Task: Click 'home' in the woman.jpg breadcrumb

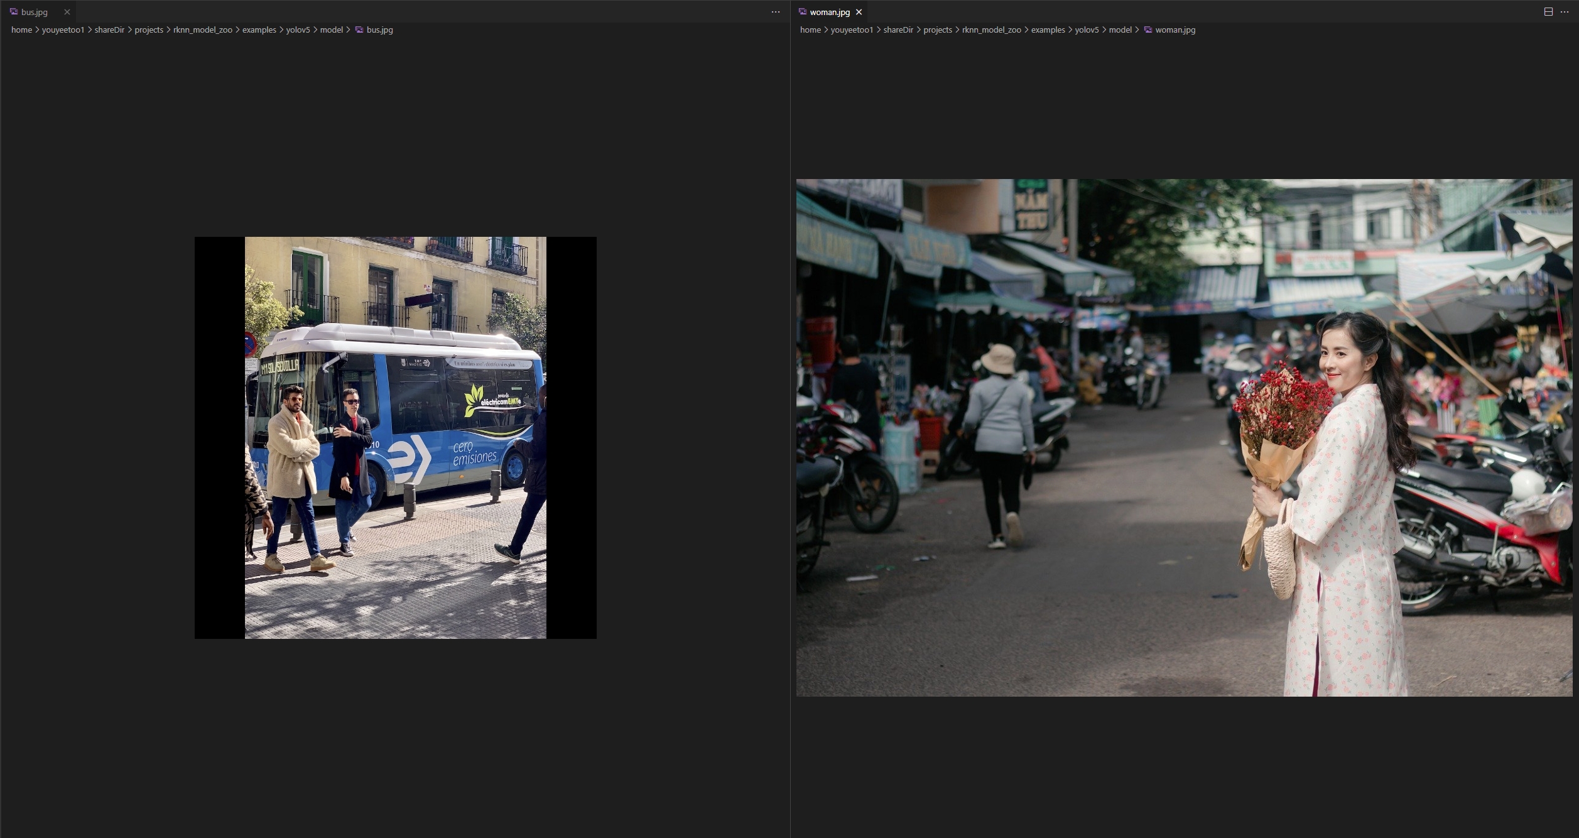Action: tap(810, 30)
